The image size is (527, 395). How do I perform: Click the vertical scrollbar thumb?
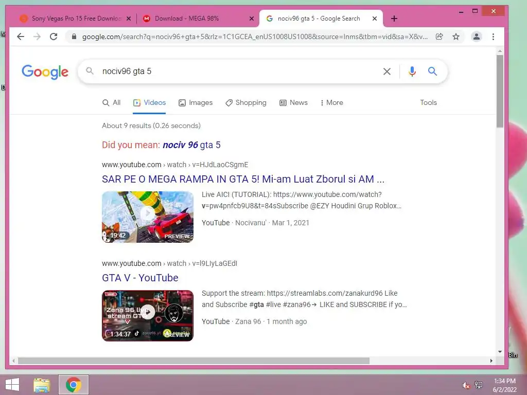pyautogui.click(x=500, y=92)
